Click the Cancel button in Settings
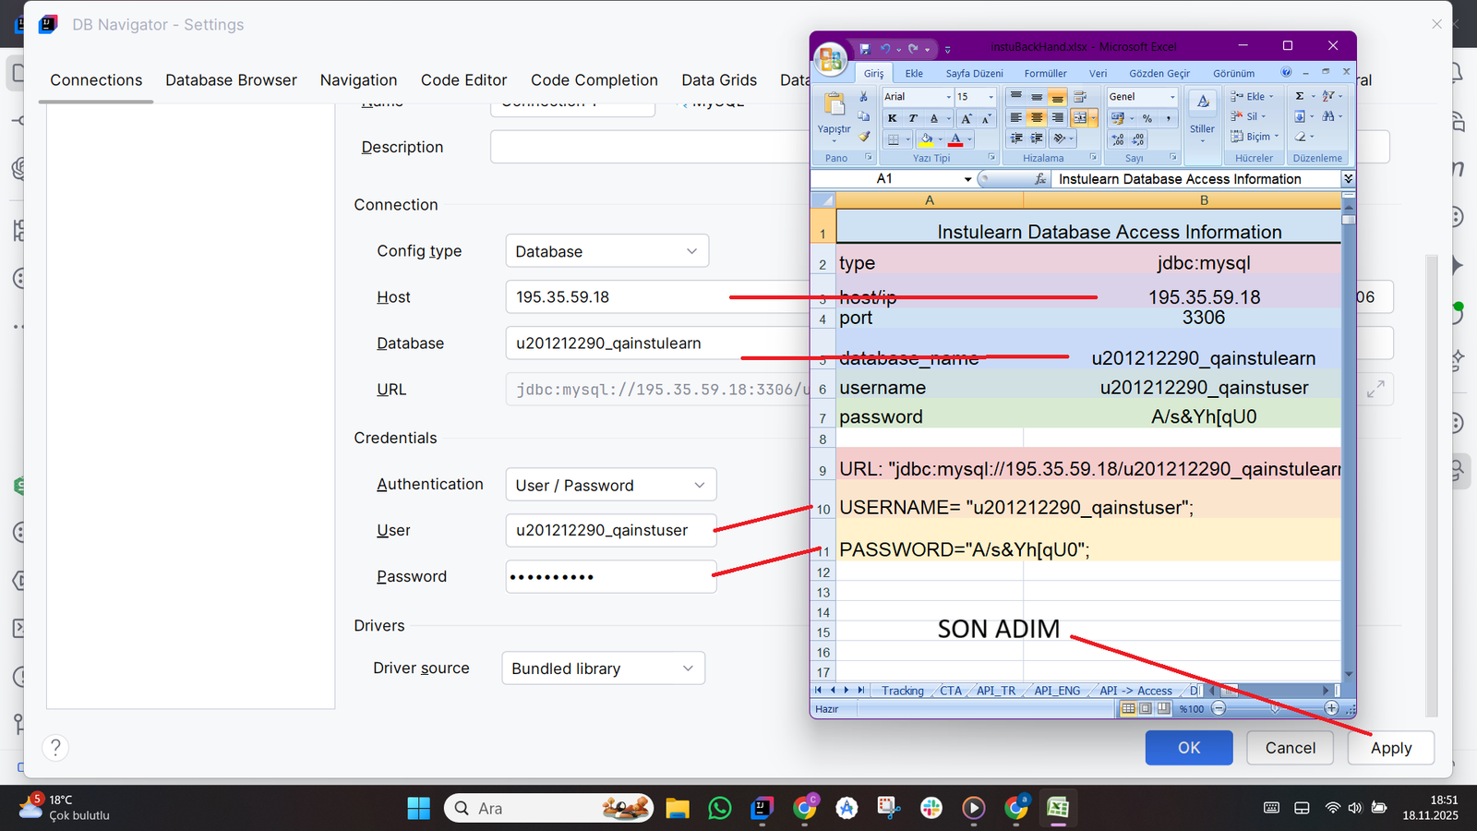This screenshot has width=1477, height=831. (x=1291, y=748)
